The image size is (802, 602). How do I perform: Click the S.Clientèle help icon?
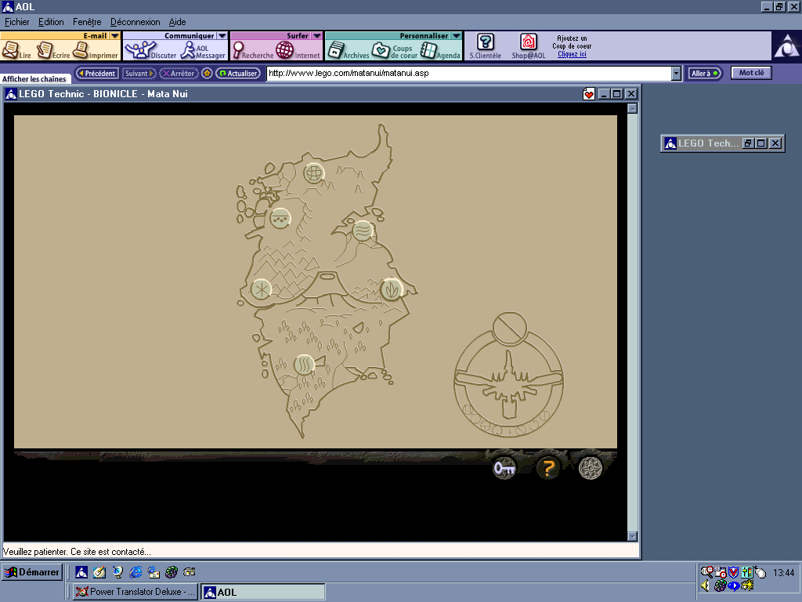pyautogui.click(x=486, y=46)
